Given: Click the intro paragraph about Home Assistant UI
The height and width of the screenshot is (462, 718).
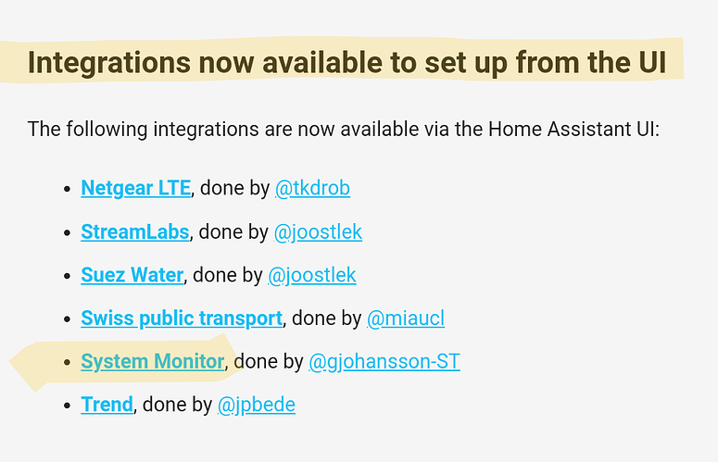Looking at the screenshot, I should [x=343, y=128].
